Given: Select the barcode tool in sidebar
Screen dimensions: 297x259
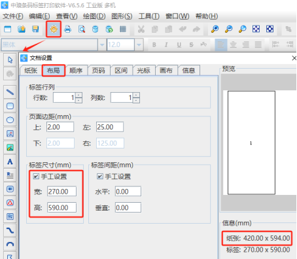Looking at the screenshot, I should 10,189.
